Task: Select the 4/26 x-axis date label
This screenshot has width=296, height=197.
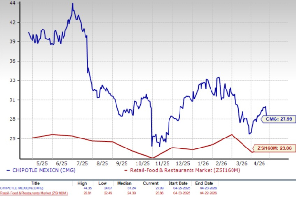Action: click(x=261, y=162)
